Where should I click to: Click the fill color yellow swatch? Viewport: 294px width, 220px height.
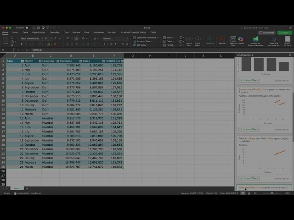[49, 44]
